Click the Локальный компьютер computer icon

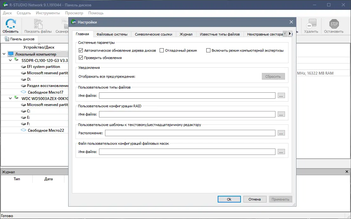[x=11, y=54]
